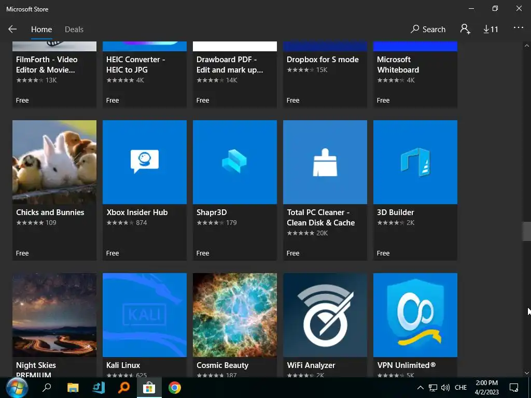
Task: Open the volume tray icon
Action: click(x=445, y=388)
